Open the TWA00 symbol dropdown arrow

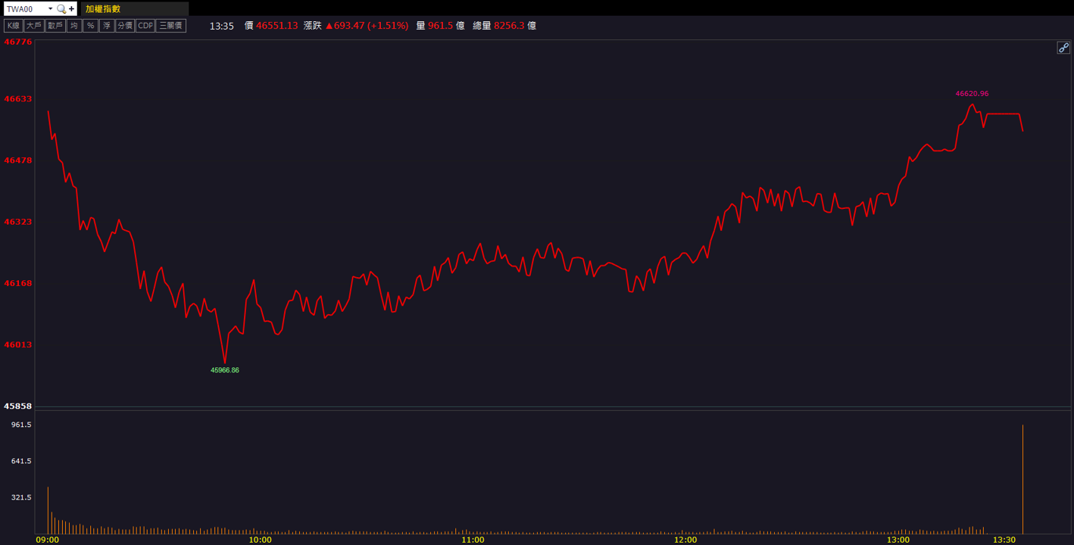click(x=50, y=9)
